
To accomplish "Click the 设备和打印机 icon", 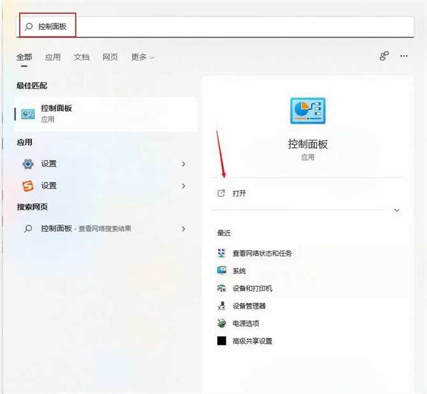I will pyautogui.click(x=221, y=288).
